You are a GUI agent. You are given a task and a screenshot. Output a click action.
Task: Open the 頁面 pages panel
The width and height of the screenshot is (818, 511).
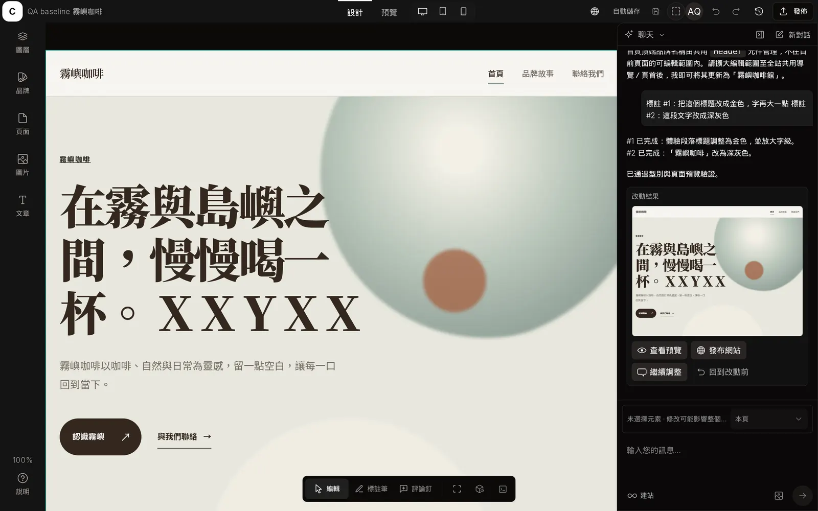tap(22, 124)
